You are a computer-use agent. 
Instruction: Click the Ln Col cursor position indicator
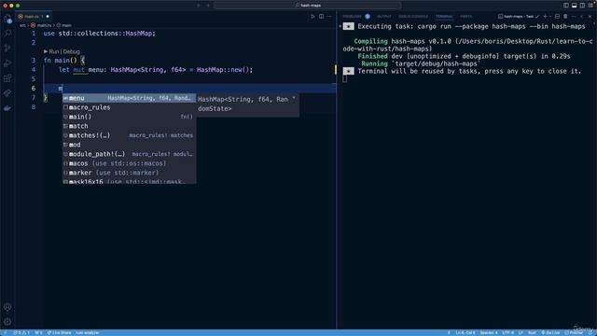tap(465, 332)
